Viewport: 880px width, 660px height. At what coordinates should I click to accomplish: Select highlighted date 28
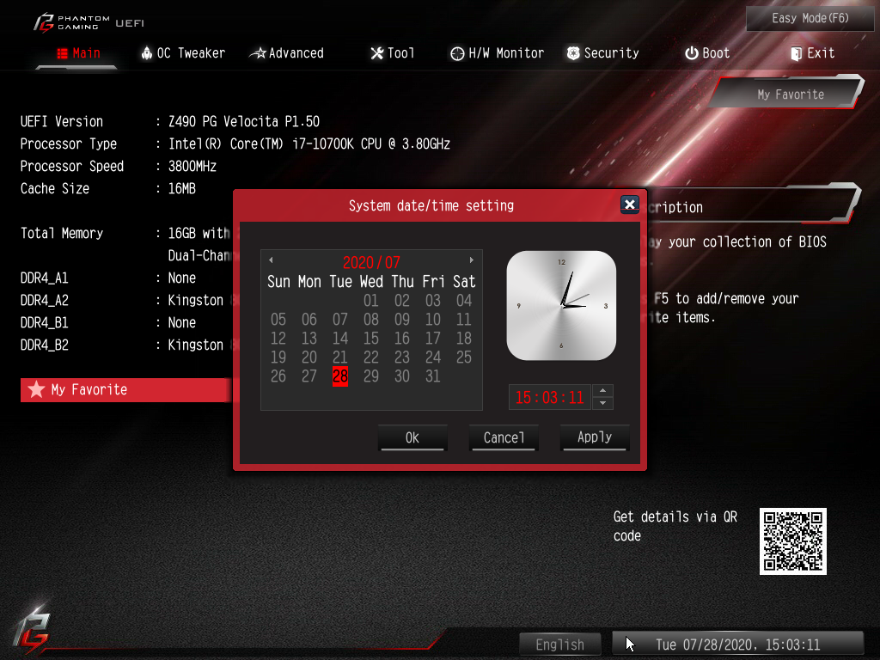340,376
